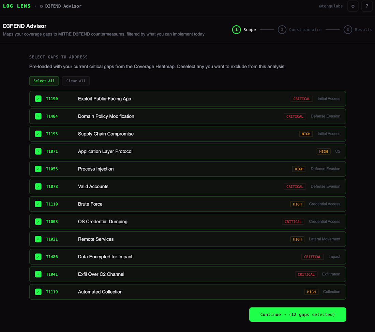The width and height of the screenshot is (375, 332).
Task: Uncheck the T1110 Brute Force checkbox
Action: (38, 204)
